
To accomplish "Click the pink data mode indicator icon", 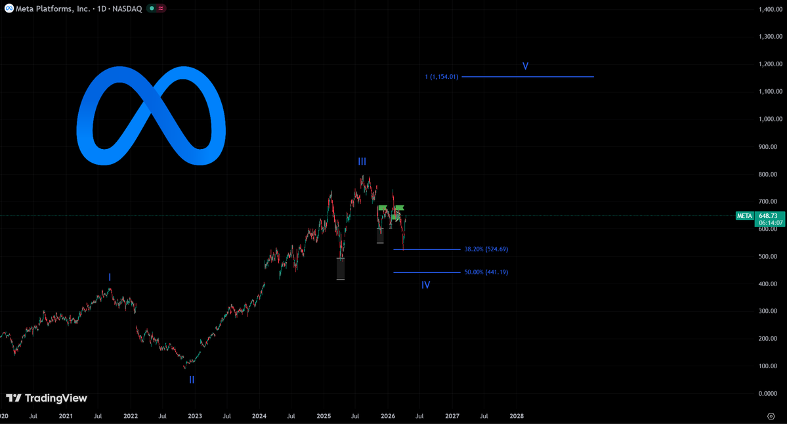I will tap(161, 9).
